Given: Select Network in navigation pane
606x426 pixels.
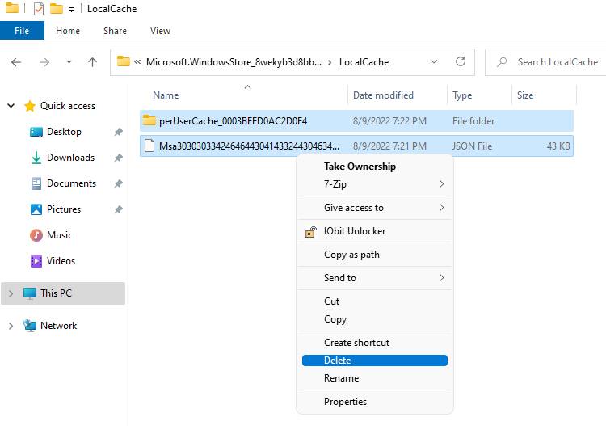Looking at the screenshot, I should coord(58,326).
